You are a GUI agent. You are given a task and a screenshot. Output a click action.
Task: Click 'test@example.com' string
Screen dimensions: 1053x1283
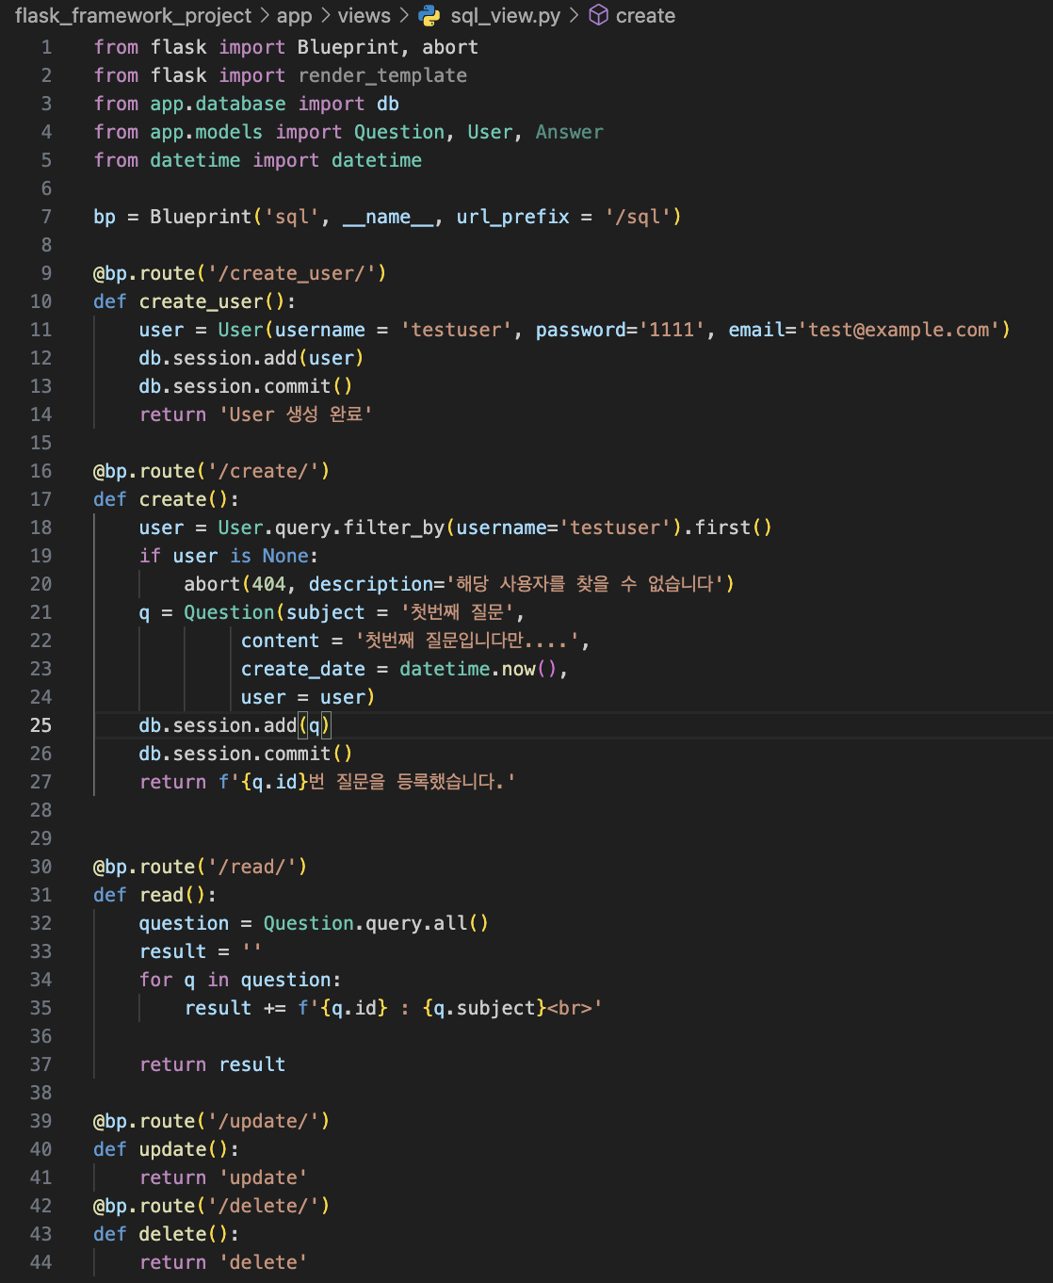pyautogui.click(x=899, y=330)
